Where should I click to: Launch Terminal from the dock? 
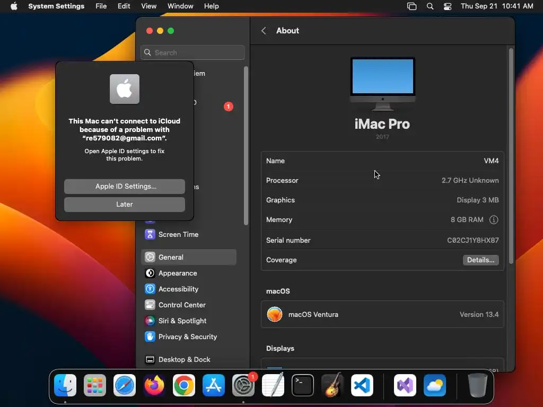(x=303, y=385)
